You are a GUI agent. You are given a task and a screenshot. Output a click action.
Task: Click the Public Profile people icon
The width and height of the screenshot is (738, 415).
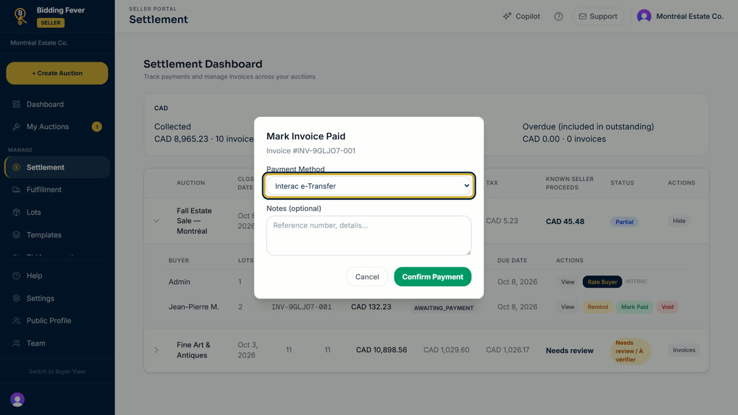point(16,321)
